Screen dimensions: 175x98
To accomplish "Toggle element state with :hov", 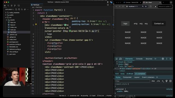I will [x=153, y=81].
